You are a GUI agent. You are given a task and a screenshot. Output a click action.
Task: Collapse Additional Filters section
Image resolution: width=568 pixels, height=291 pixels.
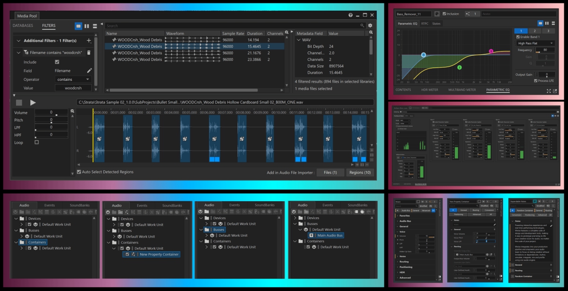[x=18, y=41]
